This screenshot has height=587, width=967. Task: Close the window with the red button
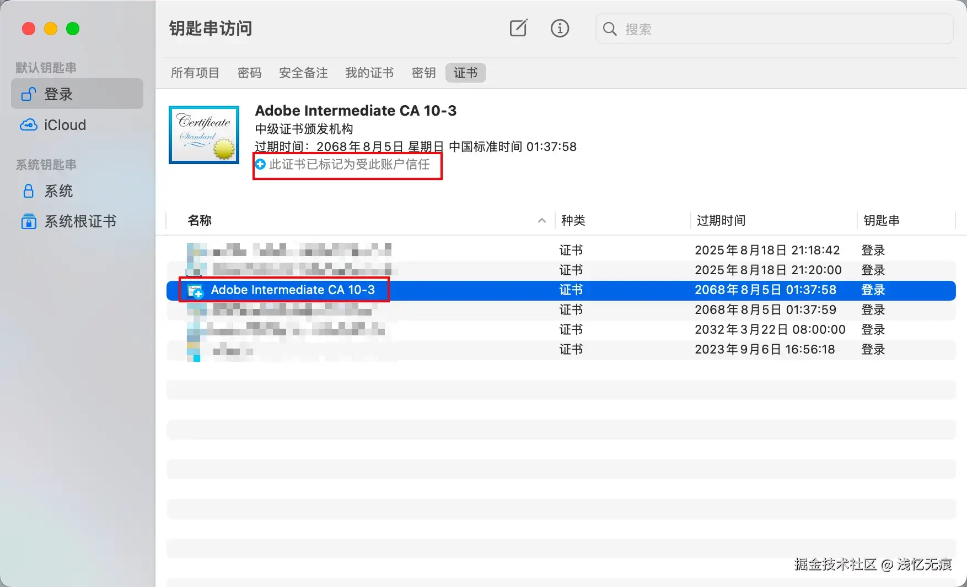pyautogui.click(x=29, y=29)
